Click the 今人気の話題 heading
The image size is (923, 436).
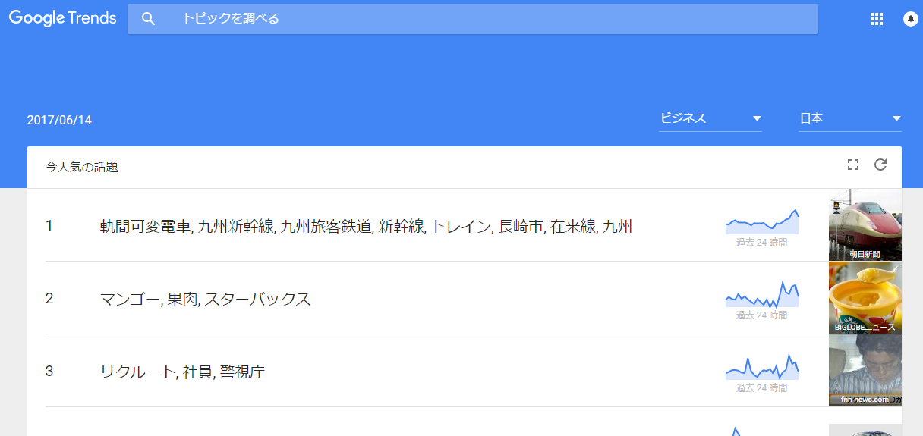(82, 167)
